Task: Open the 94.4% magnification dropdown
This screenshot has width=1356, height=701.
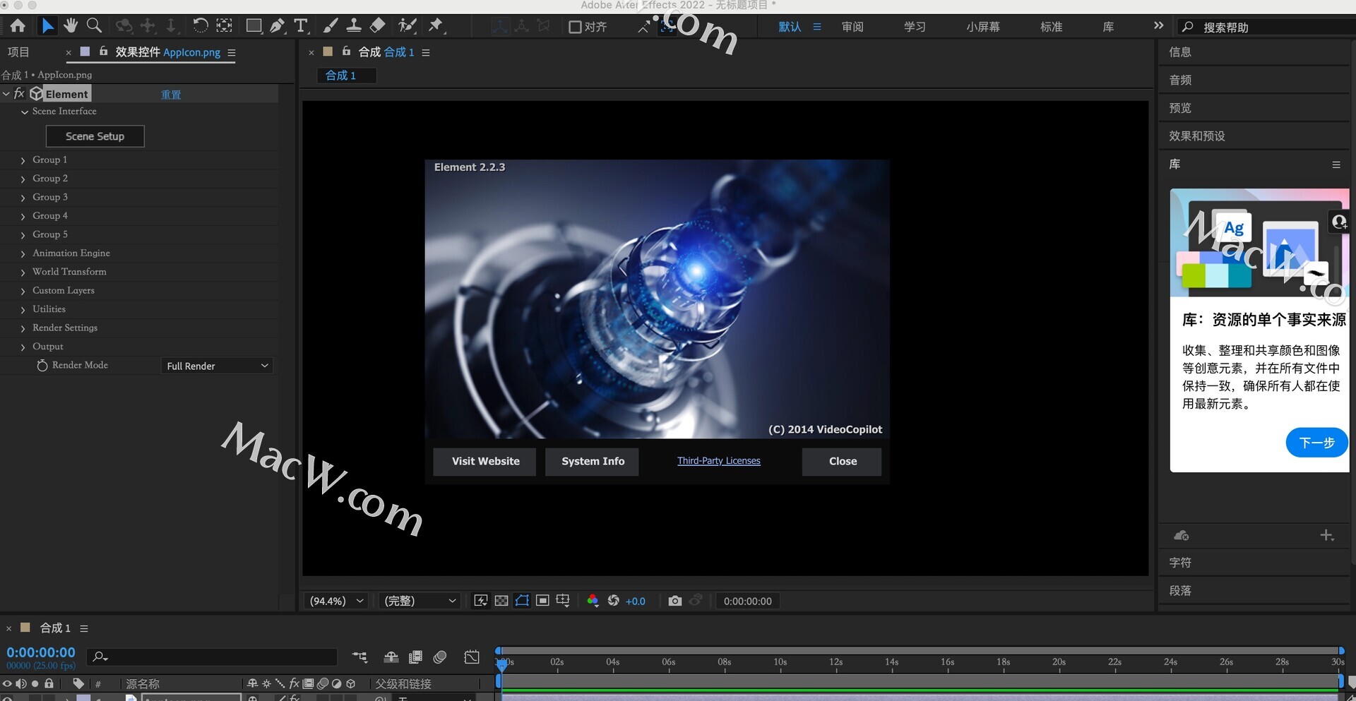Action: pyautogui.click(x=336, y=601)
